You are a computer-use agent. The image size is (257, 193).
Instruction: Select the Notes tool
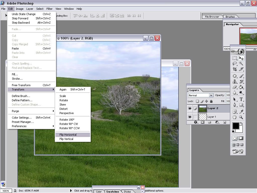(x=235, y=112)
